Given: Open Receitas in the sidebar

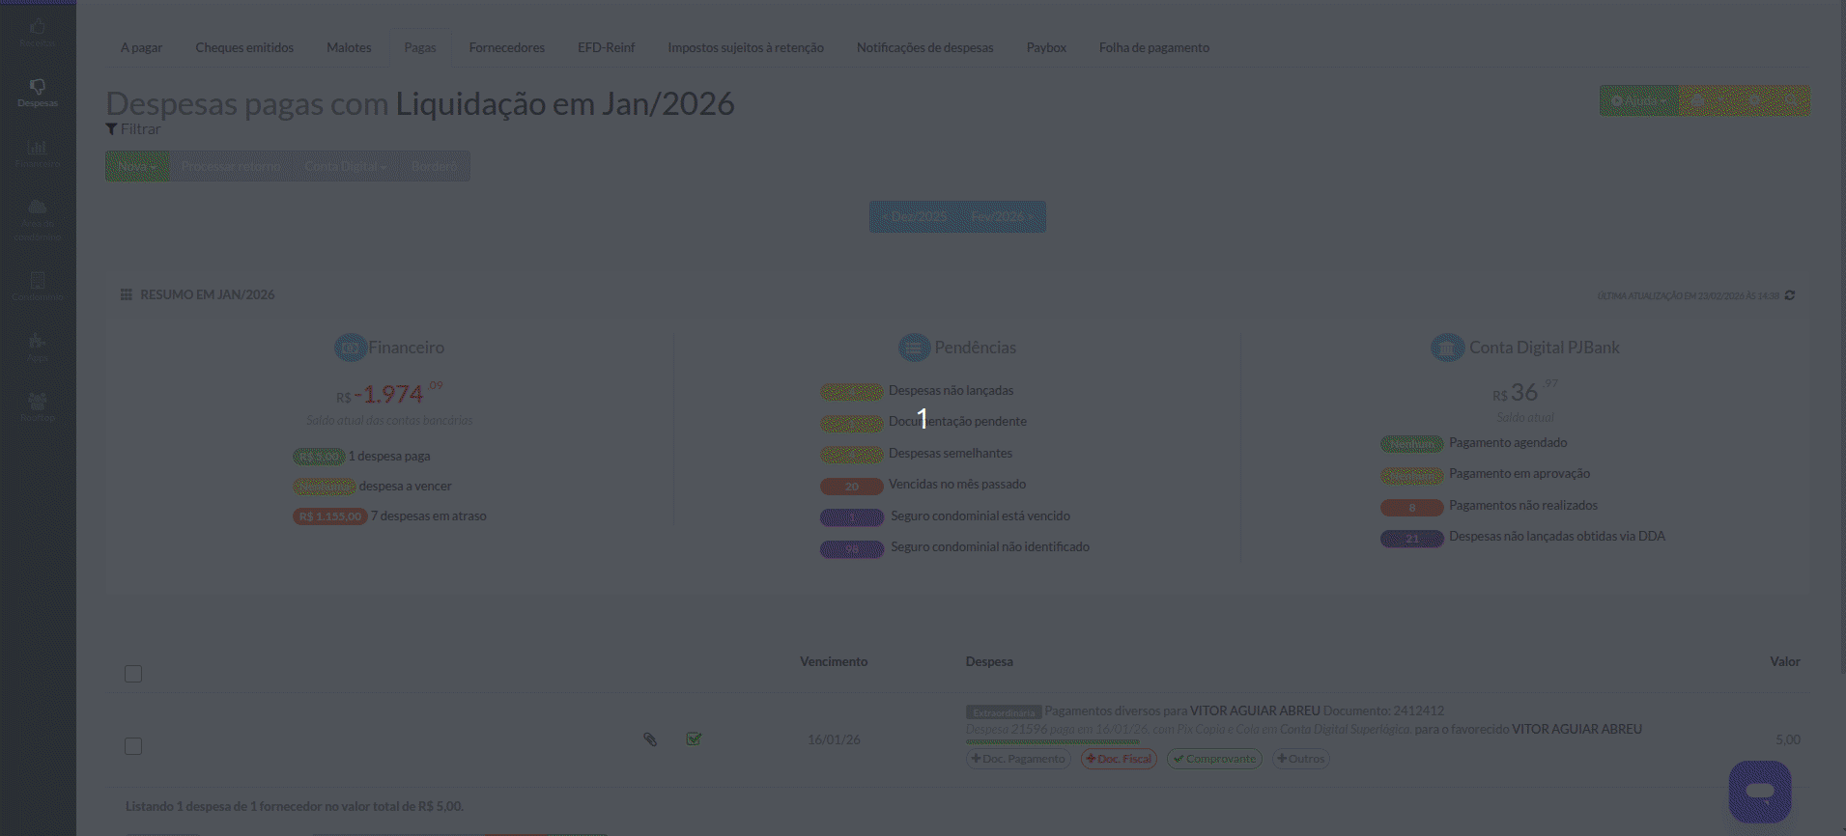Looking at the screenshot, I should 38,32.
